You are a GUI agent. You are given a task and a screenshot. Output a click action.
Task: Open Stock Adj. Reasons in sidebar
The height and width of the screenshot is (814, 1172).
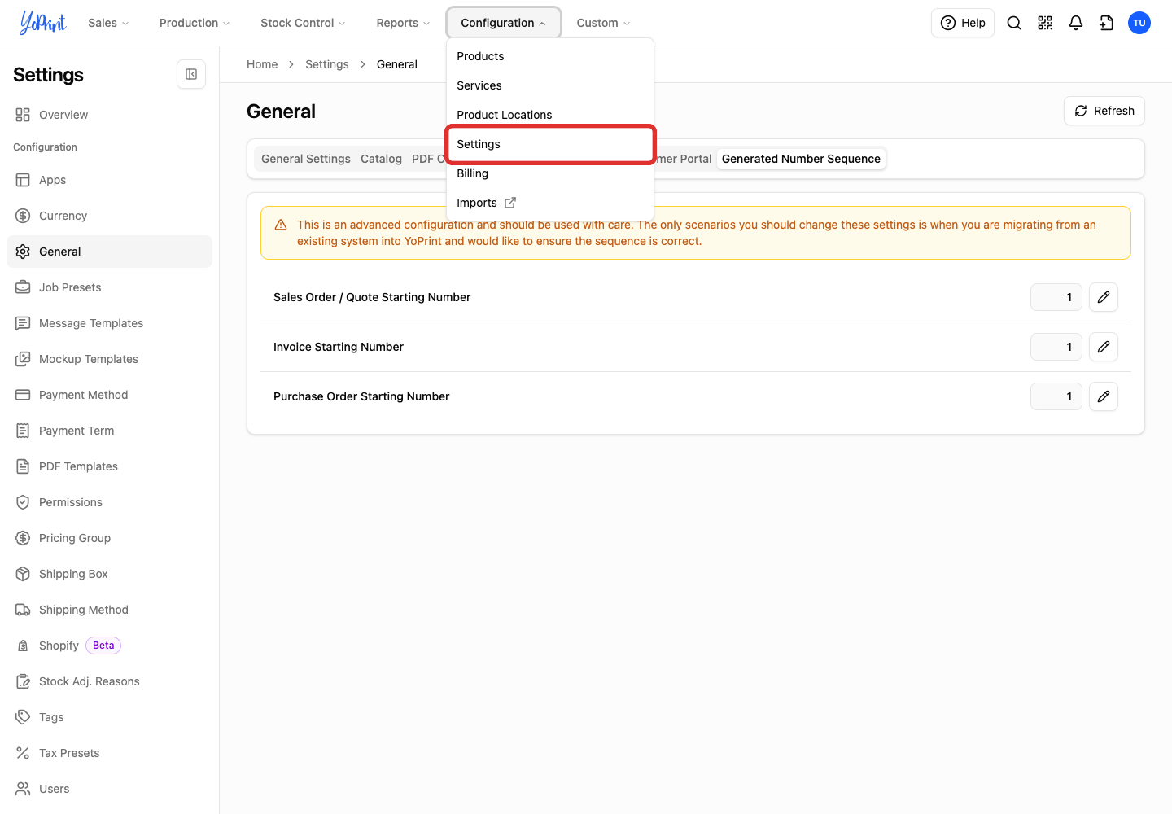pyautogui.click(x=109, y=681)
